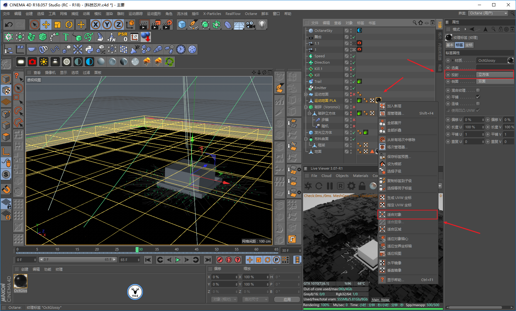
Task: Toggle Live Viewer lock resolution icon
Action: coord(362,186)
